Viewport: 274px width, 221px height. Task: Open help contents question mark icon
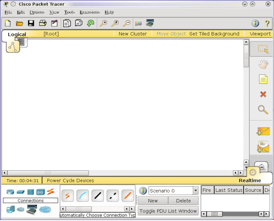[267, 23]
